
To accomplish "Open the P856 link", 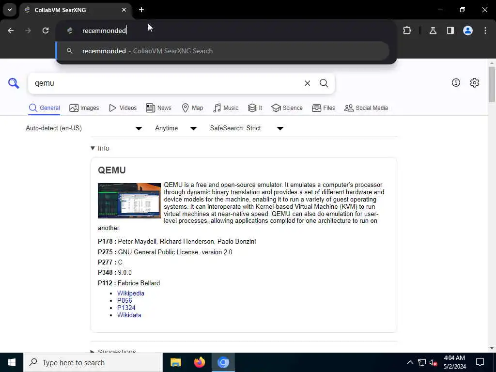I will click(x=124, y=300).
